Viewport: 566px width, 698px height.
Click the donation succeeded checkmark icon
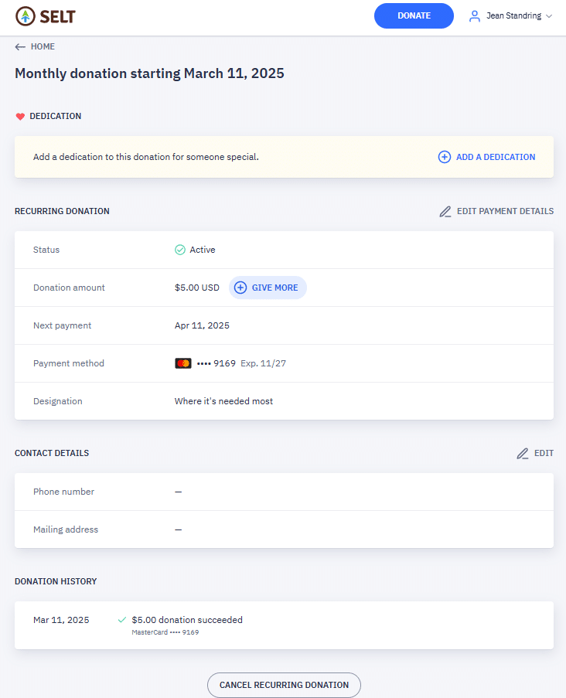tap(122, 620)
